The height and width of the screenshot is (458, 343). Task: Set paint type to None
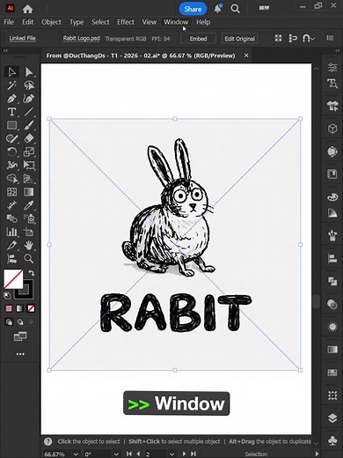tap(31, 308)
